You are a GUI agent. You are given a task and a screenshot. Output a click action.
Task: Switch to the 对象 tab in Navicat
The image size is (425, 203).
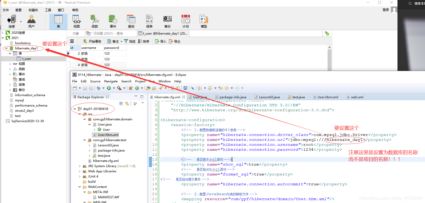coord(76,34)
